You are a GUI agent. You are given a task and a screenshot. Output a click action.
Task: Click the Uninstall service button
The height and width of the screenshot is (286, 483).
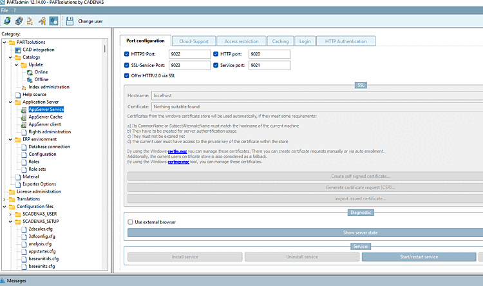[302, 257]
